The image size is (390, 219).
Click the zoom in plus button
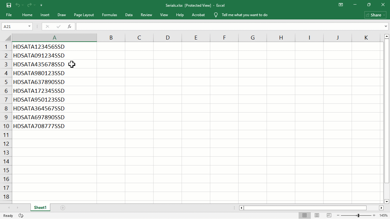(x=374, y=215)
